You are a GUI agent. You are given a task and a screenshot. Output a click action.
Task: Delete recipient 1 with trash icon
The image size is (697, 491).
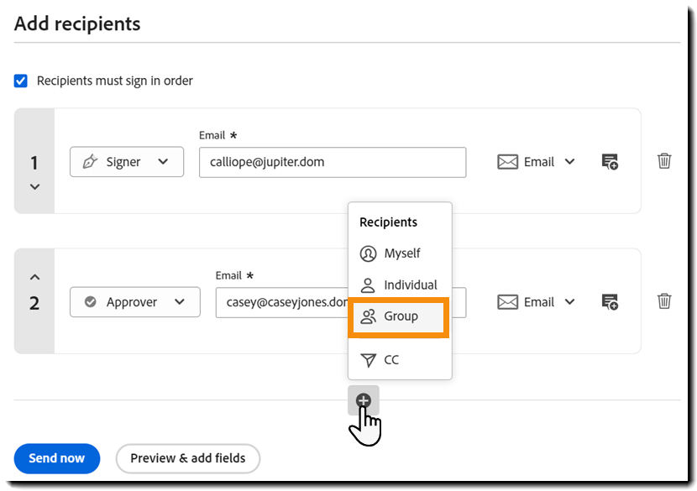(664, 161)
